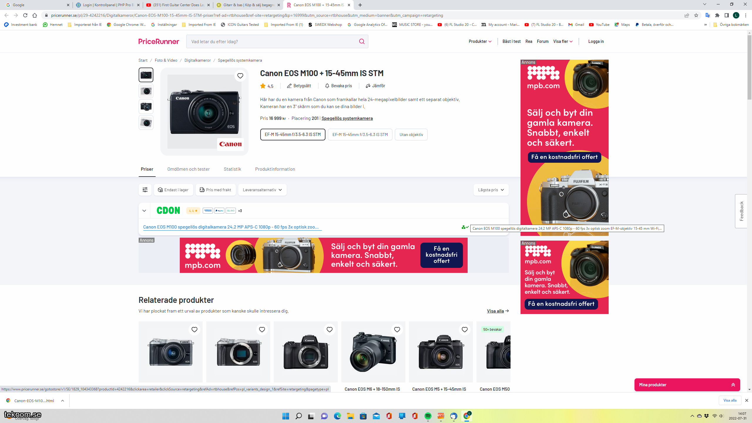Open taskbar search magnifier
The width and height of the screenshot is (752, 423).
coord(298,416)
